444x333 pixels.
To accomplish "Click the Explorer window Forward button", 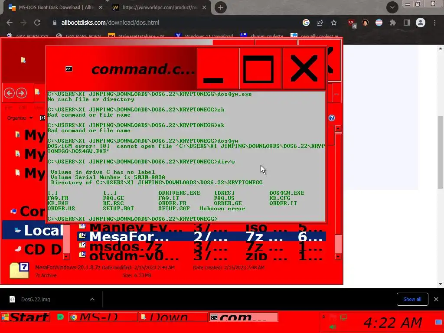I will [22, 93].
